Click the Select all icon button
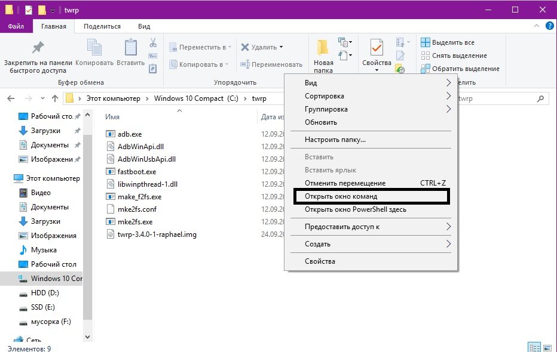This screenshot has height=352, width=557. coord(425,42)
